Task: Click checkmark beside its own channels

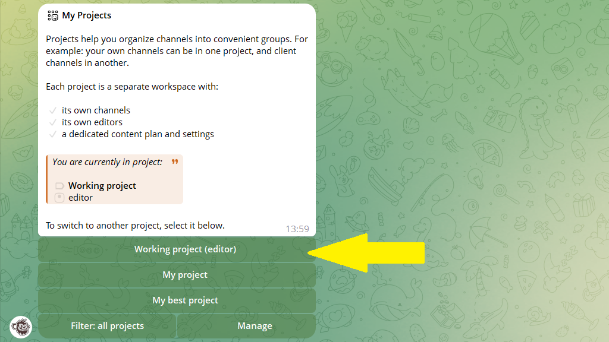Action: tap(53, 110)
